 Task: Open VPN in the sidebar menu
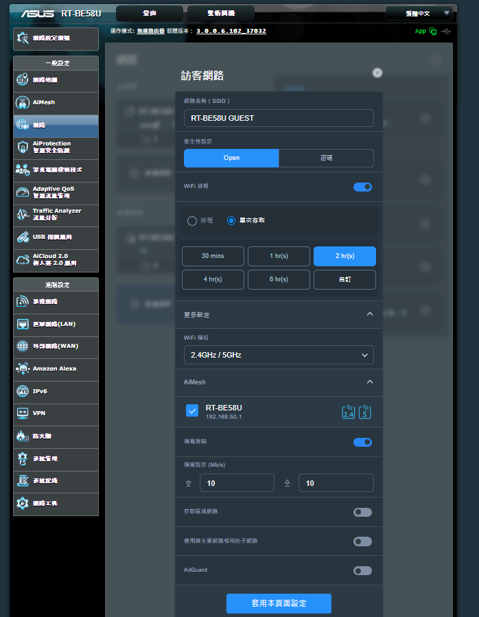tap(56, 414)
